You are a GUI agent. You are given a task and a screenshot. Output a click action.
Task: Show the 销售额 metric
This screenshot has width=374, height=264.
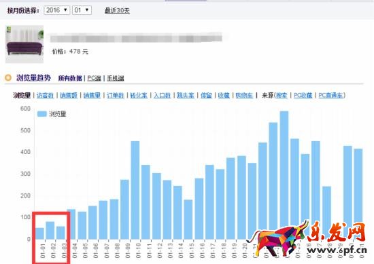click(69, 95)
